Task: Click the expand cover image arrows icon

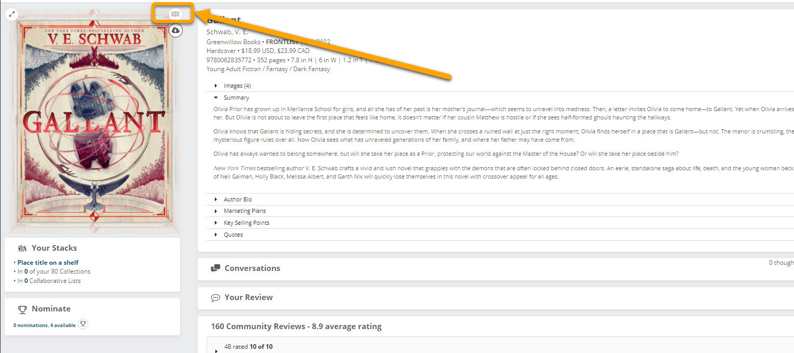Action: click(x=12, y=14)
